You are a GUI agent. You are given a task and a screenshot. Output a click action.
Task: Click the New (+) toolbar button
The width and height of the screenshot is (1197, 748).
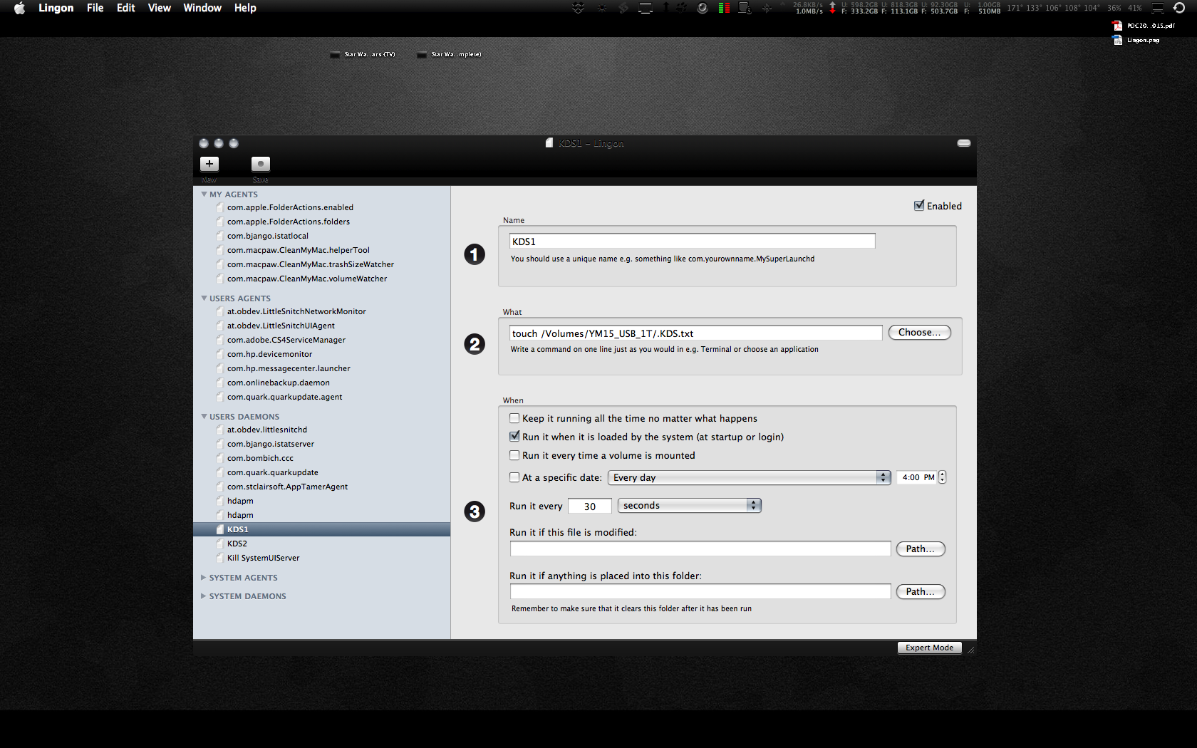[x=209, y=164]
